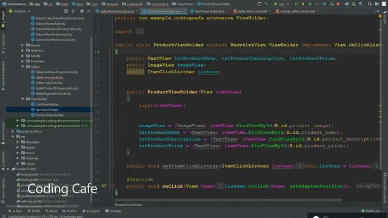This screenshot has width=388, height=218.
Task: Click the collapse all icon in Project panel
Action: click(x=73, y=11)
